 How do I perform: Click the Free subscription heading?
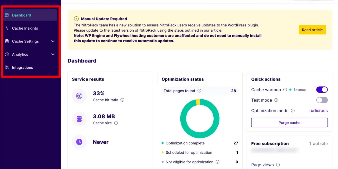coord(270,144)
